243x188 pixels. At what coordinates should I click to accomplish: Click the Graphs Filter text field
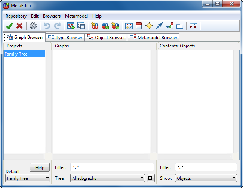[112, 167]
